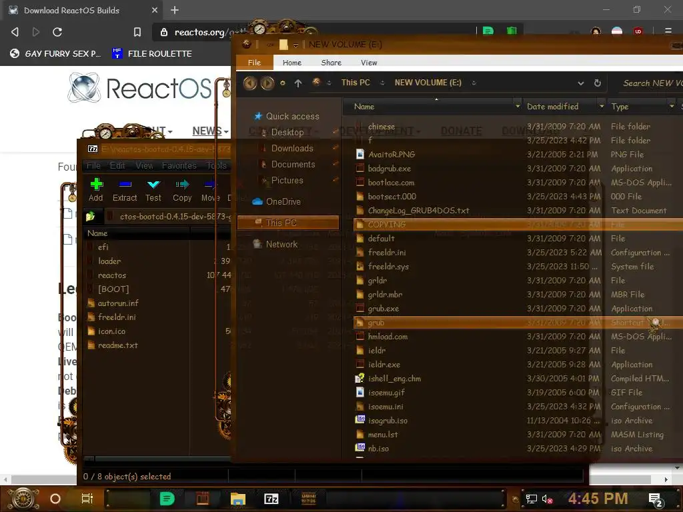Viewport: 683px width, 512px height.
Task: Open the NEWS dropdown on ReactOS site
Action: point(210,131)
